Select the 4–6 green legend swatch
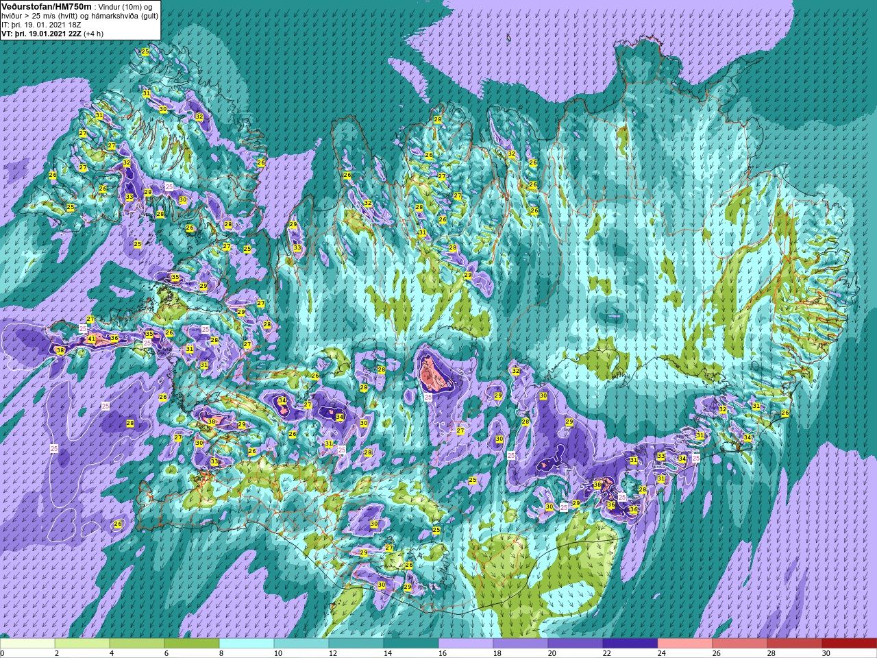 pos(137,644)
